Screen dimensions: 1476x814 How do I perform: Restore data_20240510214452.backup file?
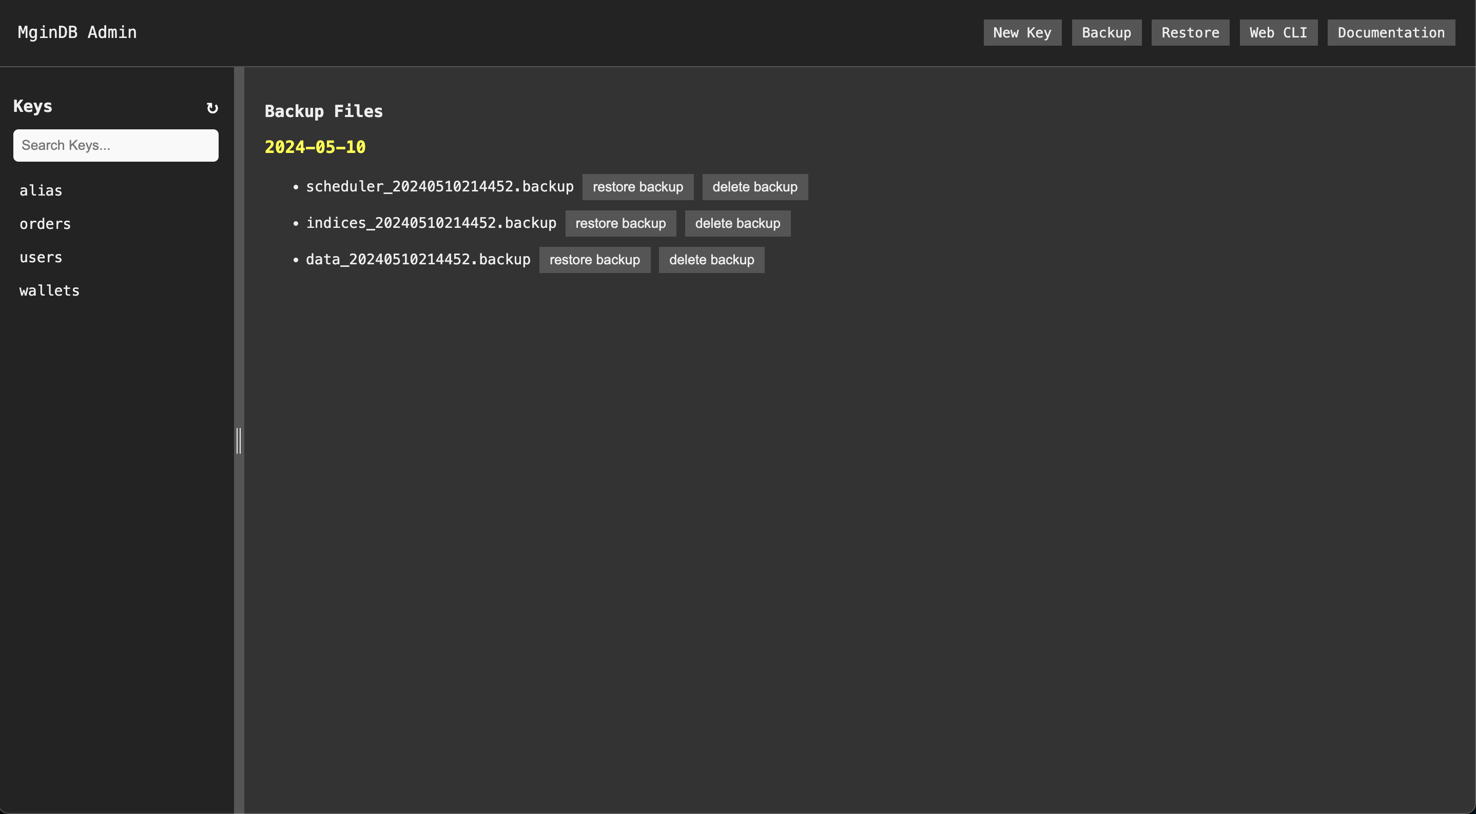[x=594, y=260]
